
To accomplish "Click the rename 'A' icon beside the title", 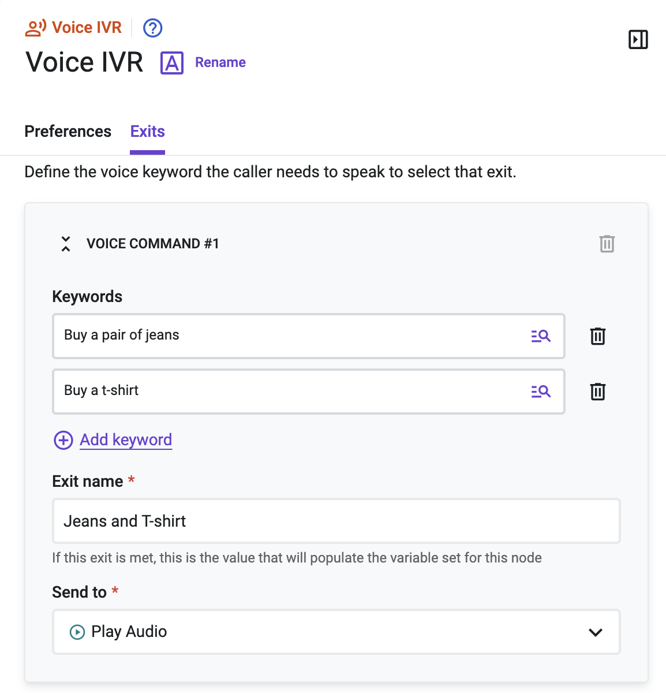I will pos(172,63).
